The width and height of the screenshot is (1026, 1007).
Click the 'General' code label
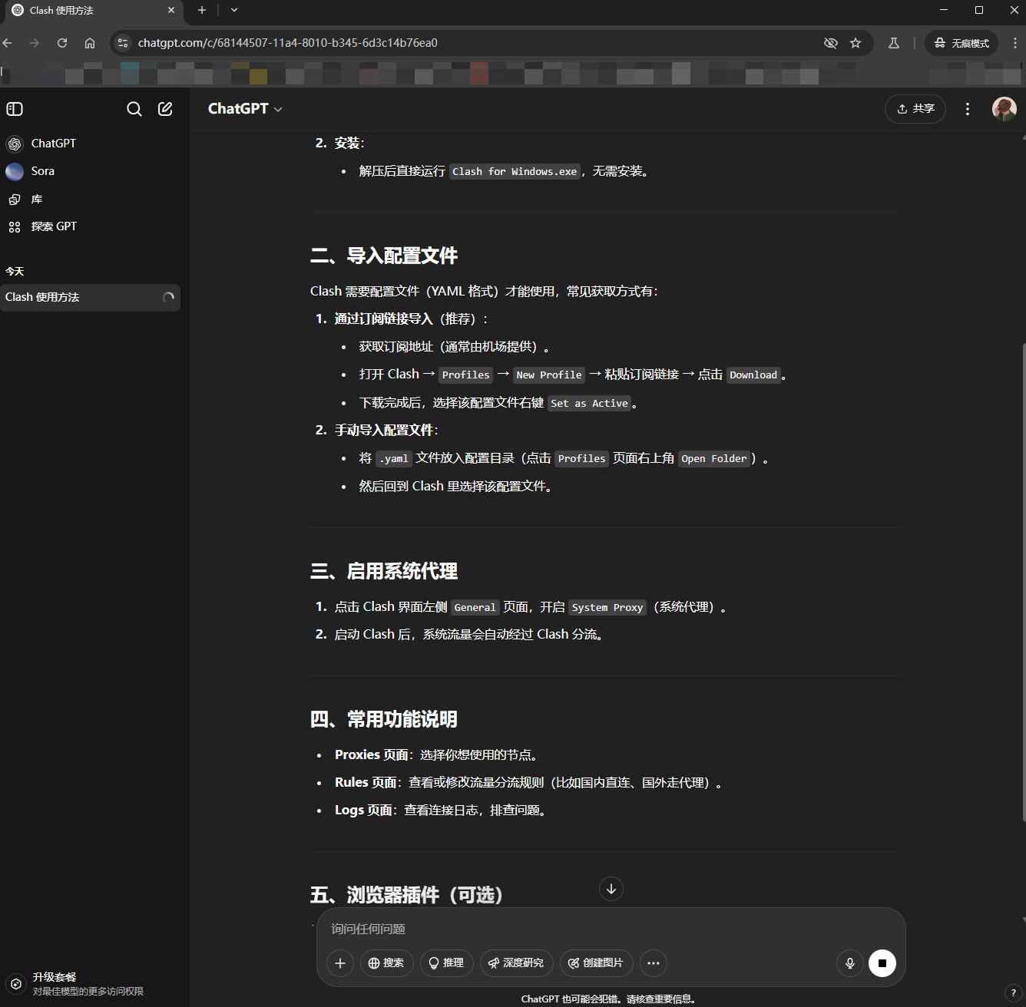pos(475,608)
